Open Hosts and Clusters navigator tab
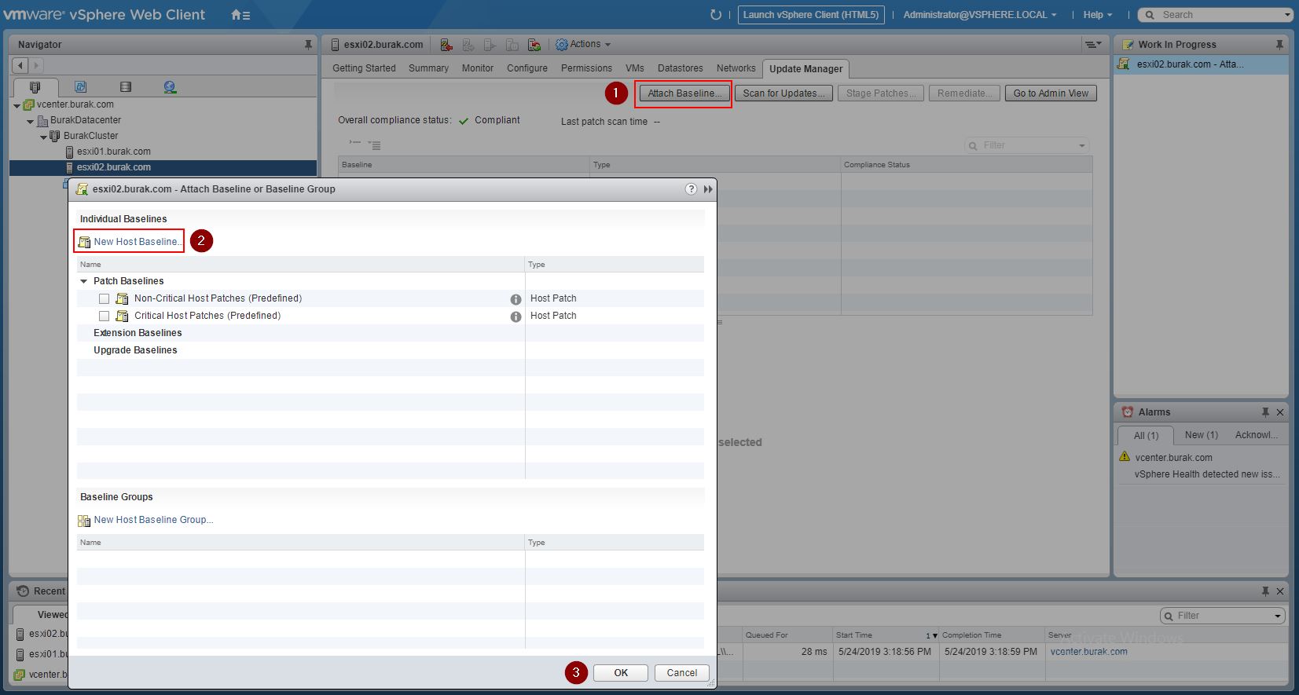Screen dimensions: 1299x695 point(35,87)
